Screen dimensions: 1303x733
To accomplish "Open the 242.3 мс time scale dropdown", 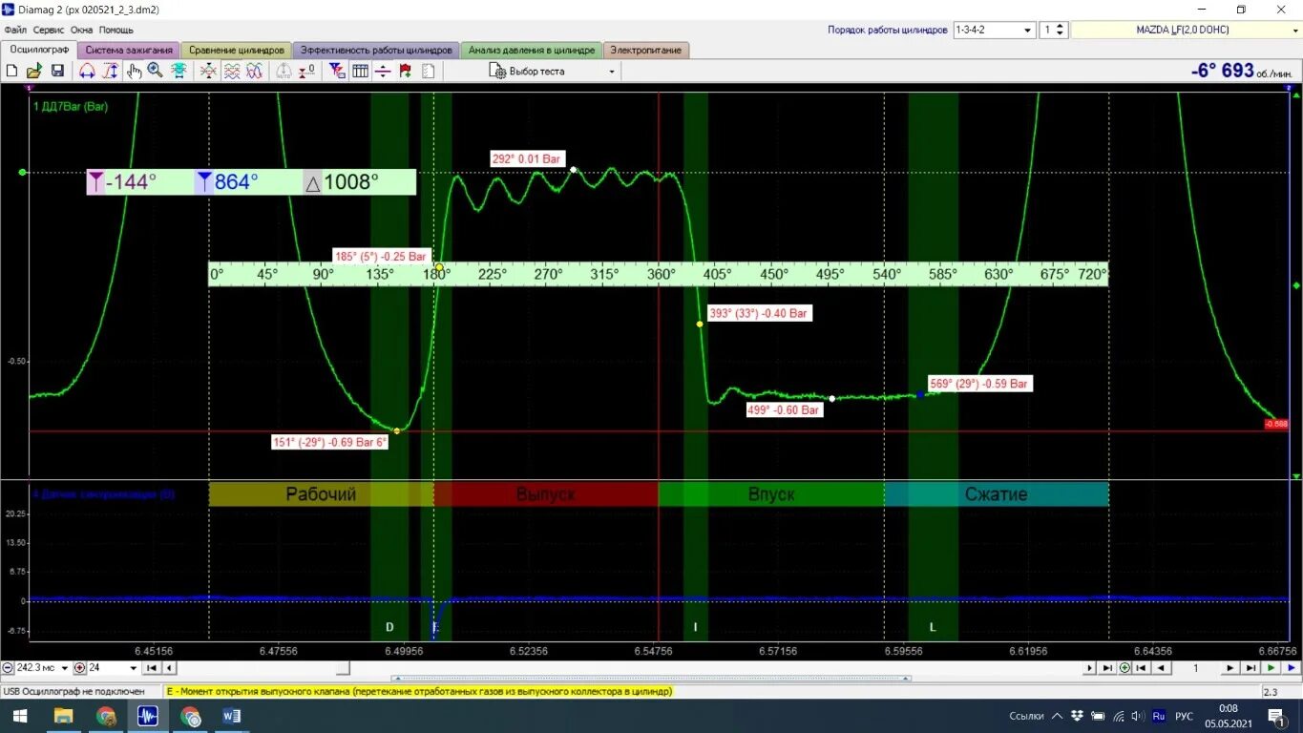I will [65, 668].
